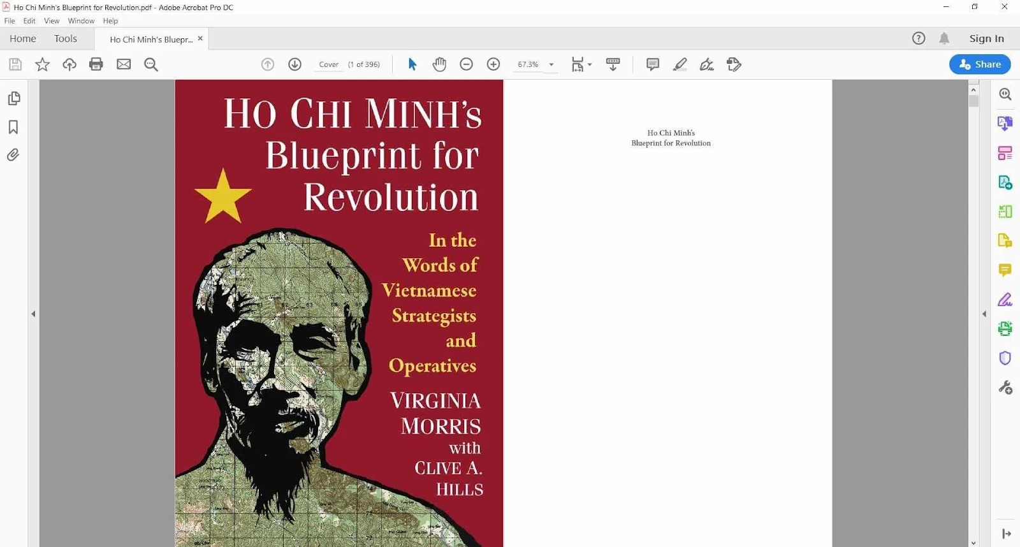Click the Share button
This screenshot has height=547, width=1020.
click(x=980, y=64)
